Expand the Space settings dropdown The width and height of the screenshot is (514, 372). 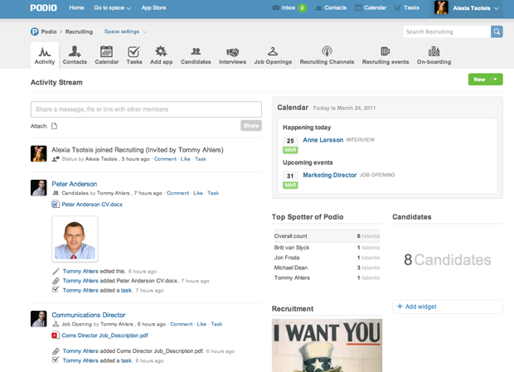pos(125,31)
